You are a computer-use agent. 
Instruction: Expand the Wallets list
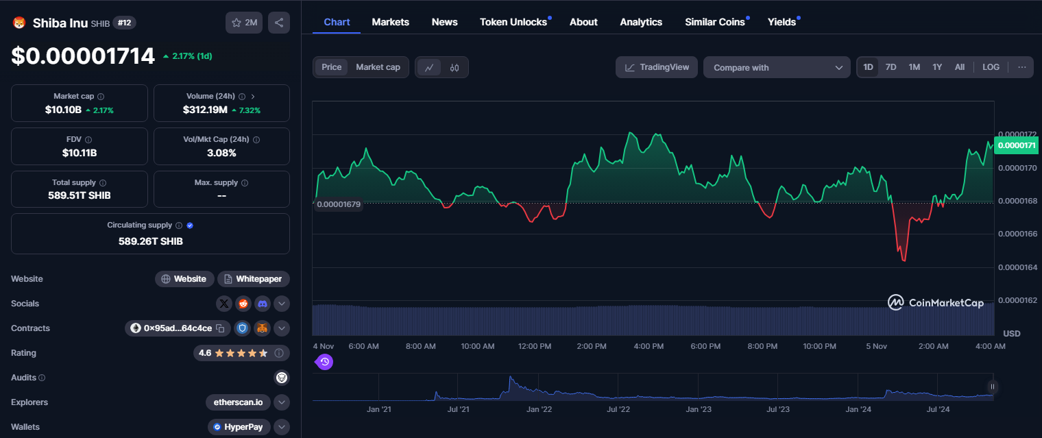tap(282, 427)
